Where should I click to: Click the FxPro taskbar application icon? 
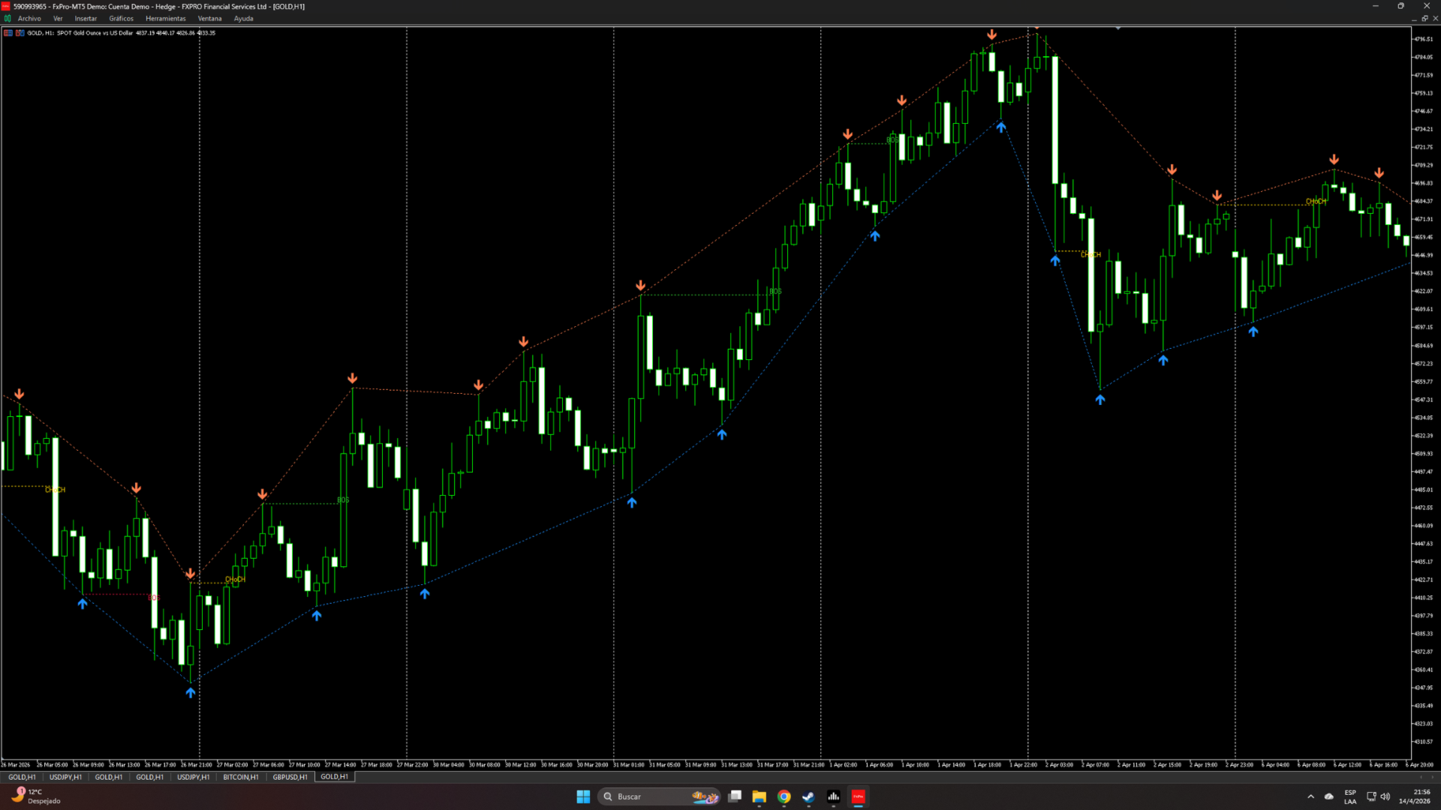click(x=858, y=796)
